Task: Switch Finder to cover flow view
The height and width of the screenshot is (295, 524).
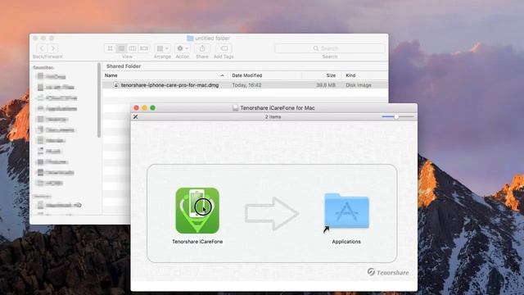Action: pyautogui.click(x=144, y=48)
